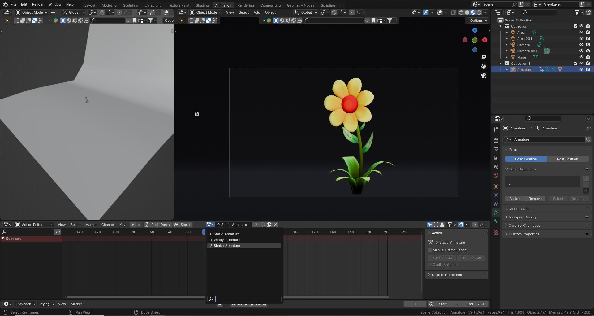
Task: Click Stash button
Action: point(182,225)
